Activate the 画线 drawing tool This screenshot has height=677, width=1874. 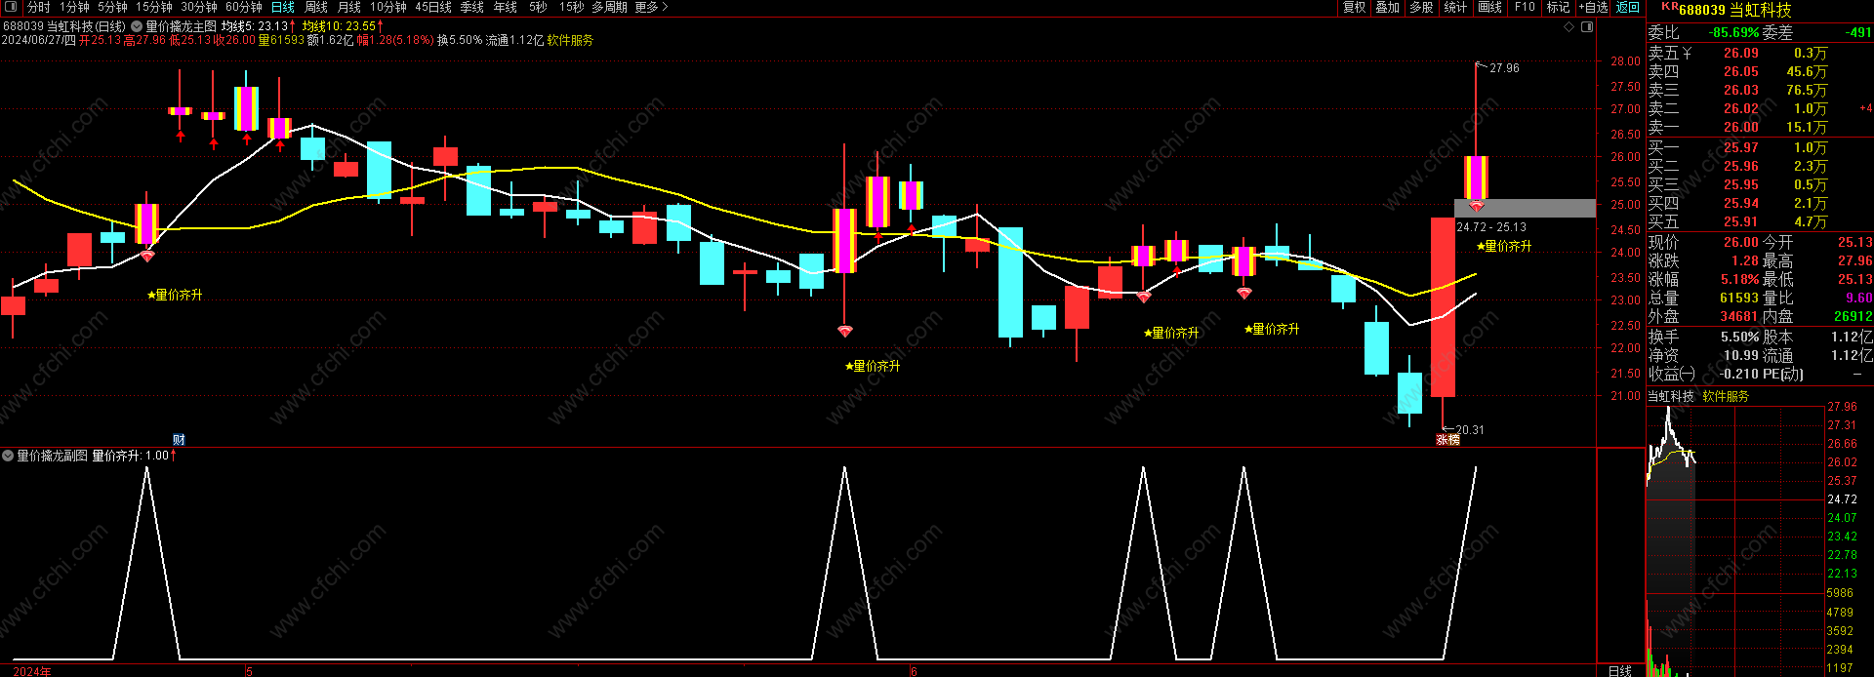point(1490,7)
